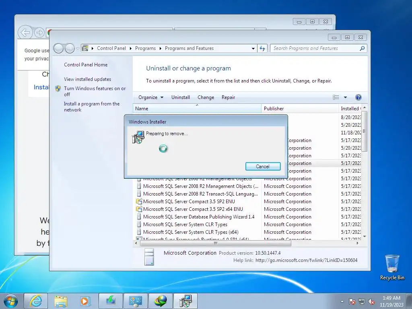
Task: Click the vertical scrollbar thumb of program list
Action: point(364,131)
